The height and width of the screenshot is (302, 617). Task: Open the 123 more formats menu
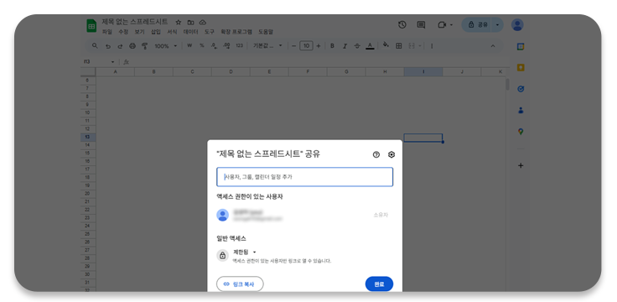(239, 46)
